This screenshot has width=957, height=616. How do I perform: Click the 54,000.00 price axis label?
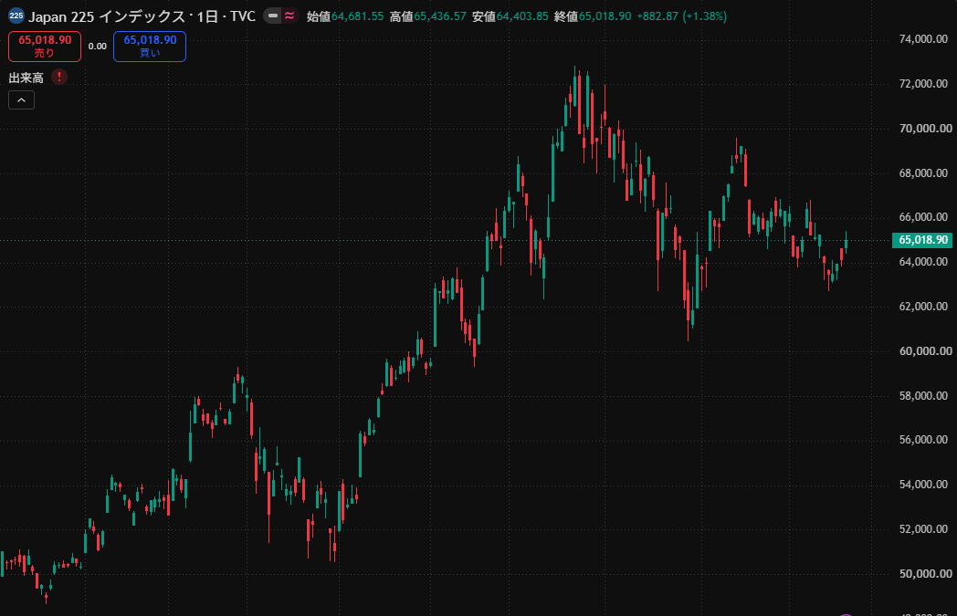[923, 485]
